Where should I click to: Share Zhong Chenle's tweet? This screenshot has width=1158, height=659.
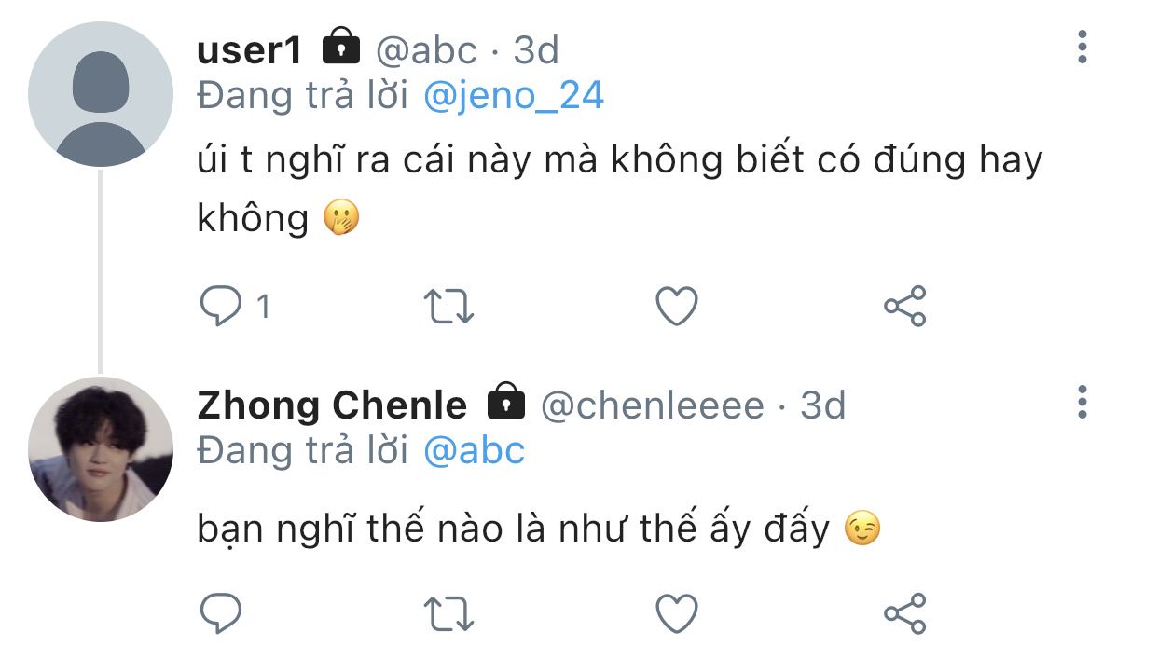tap(904, 613)
